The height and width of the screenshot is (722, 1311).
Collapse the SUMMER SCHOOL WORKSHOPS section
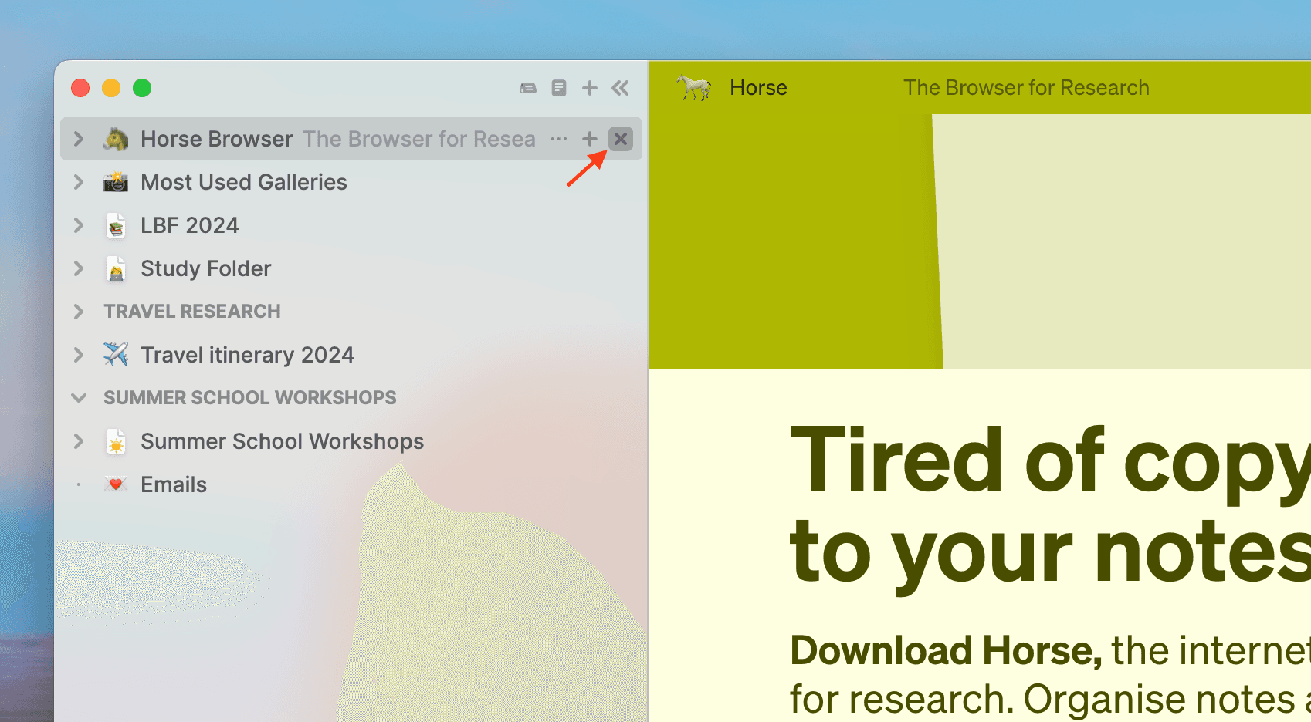coord(79,397)
